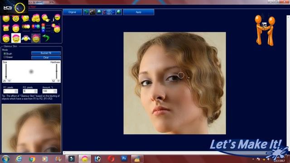Click the Amount percent input field

coord(48,91)
